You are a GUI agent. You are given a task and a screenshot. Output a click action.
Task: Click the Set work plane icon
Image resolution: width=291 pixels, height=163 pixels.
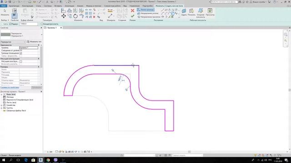coord(184,12)
